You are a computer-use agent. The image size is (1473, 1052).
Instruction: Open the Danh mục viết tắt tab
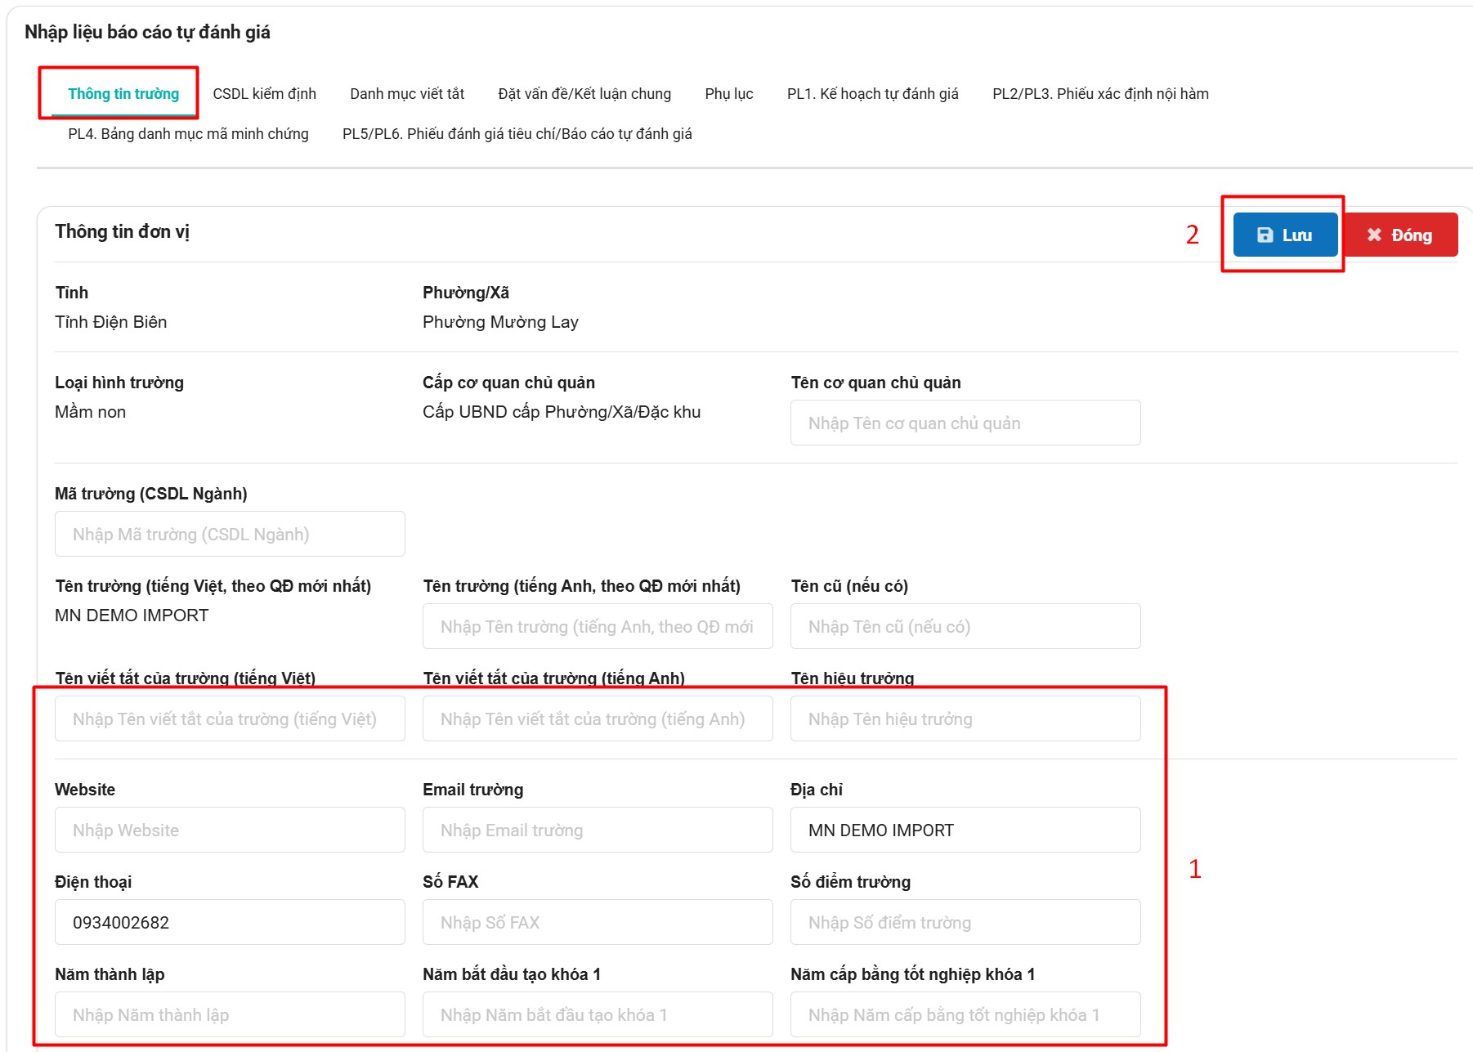(x=406, y=94)
